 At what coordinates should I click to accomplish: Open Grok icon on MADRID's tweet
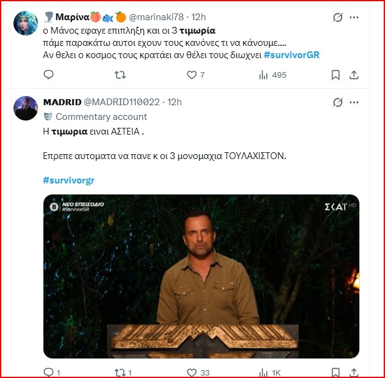point(337,102)
